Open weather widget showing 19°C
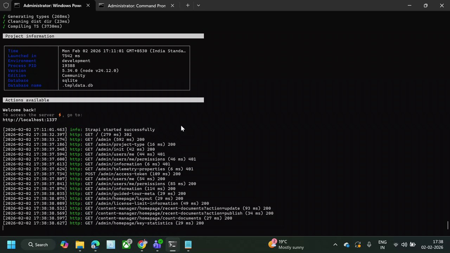The height and width of the screenshot is (253, 450). pyautogui.click(x=286, y=245)
